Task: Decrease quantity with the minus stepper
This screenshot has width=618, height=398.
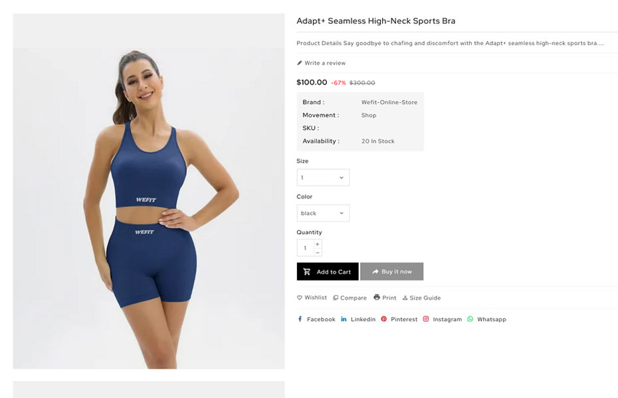Action: click(318, 253)
